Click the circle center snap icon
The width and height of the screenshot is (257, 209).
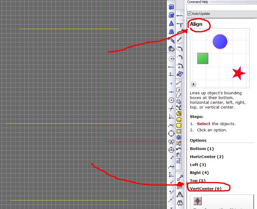(171, 100)
